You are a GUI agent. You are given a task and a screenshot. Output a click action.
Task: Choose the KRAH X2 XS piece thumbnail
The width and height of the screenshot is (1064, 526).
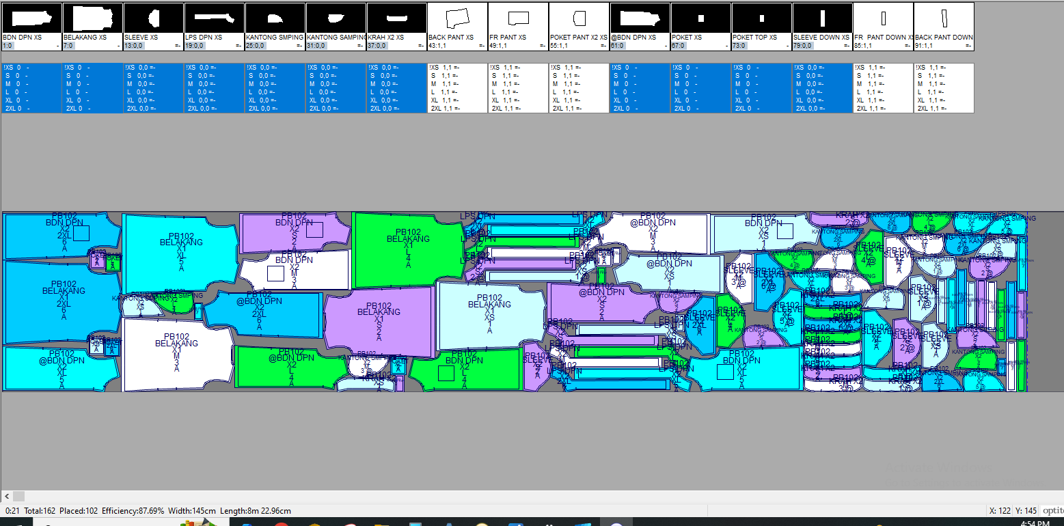[396, 18]
